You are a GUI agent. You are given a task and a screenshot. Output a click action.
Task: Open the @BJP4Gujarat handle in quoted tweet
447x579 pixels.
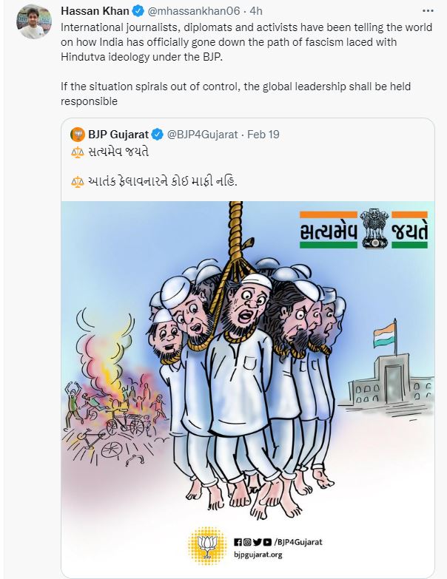tap(203, 135)
